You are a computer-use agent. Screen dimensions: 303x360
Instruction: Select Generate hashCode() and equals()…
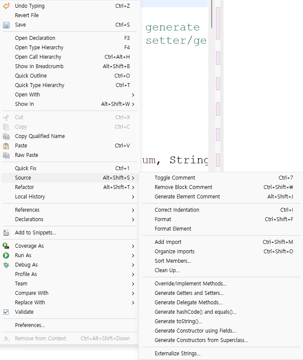tap(221, 312)
